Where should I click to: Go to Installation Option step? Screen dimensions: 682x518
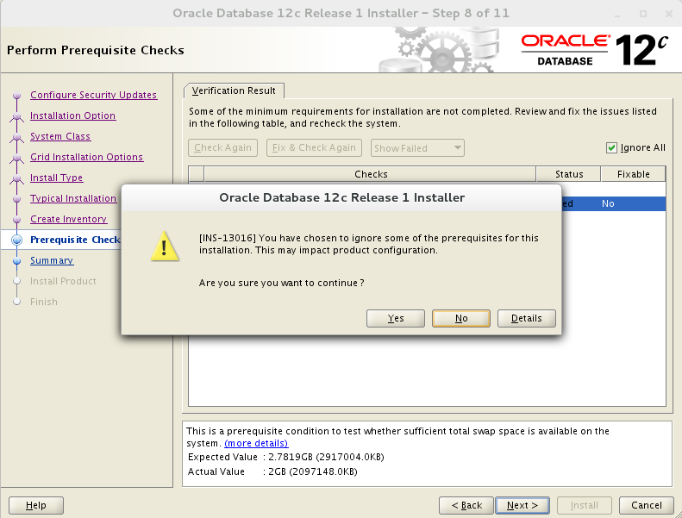tap(73, 115)
